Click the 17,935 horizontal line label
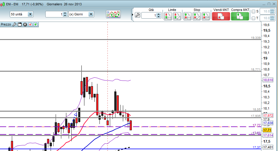This screenshot has height=151, width=278. click(256, 116)
